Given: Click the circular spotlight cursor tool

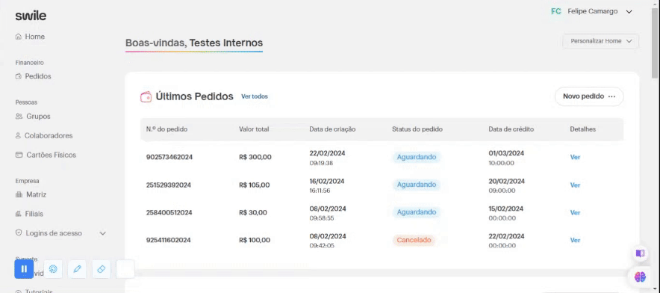Looking at the screenshot, I should (x=53, y=269).
